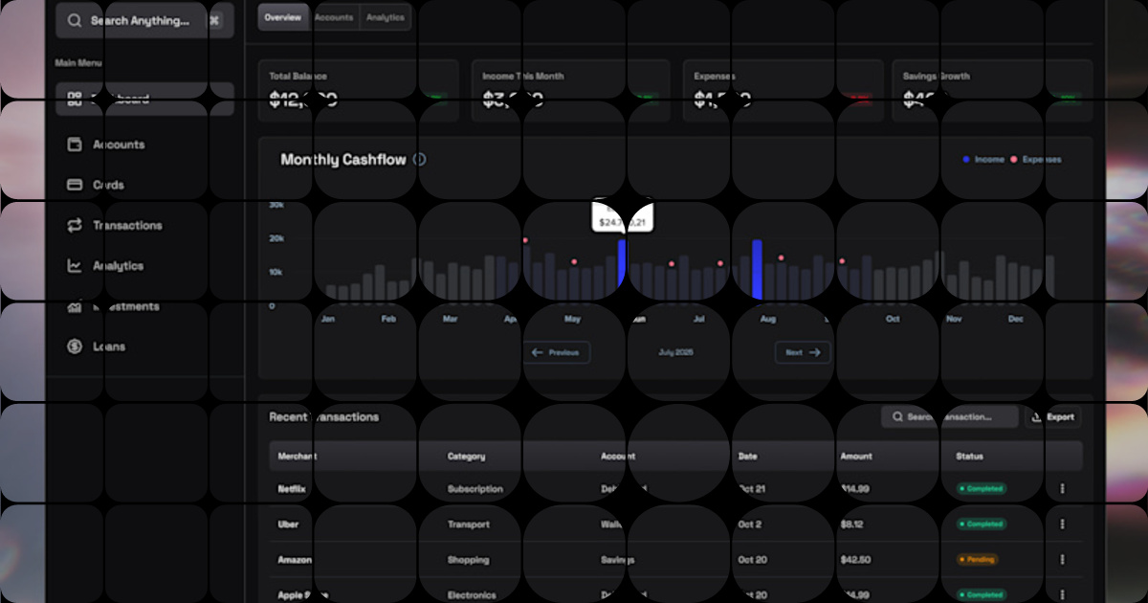The height and width of the screenshot is (603, 1148).
Task: Click the Income legend blue dot
Action: (x=966, y=160)
